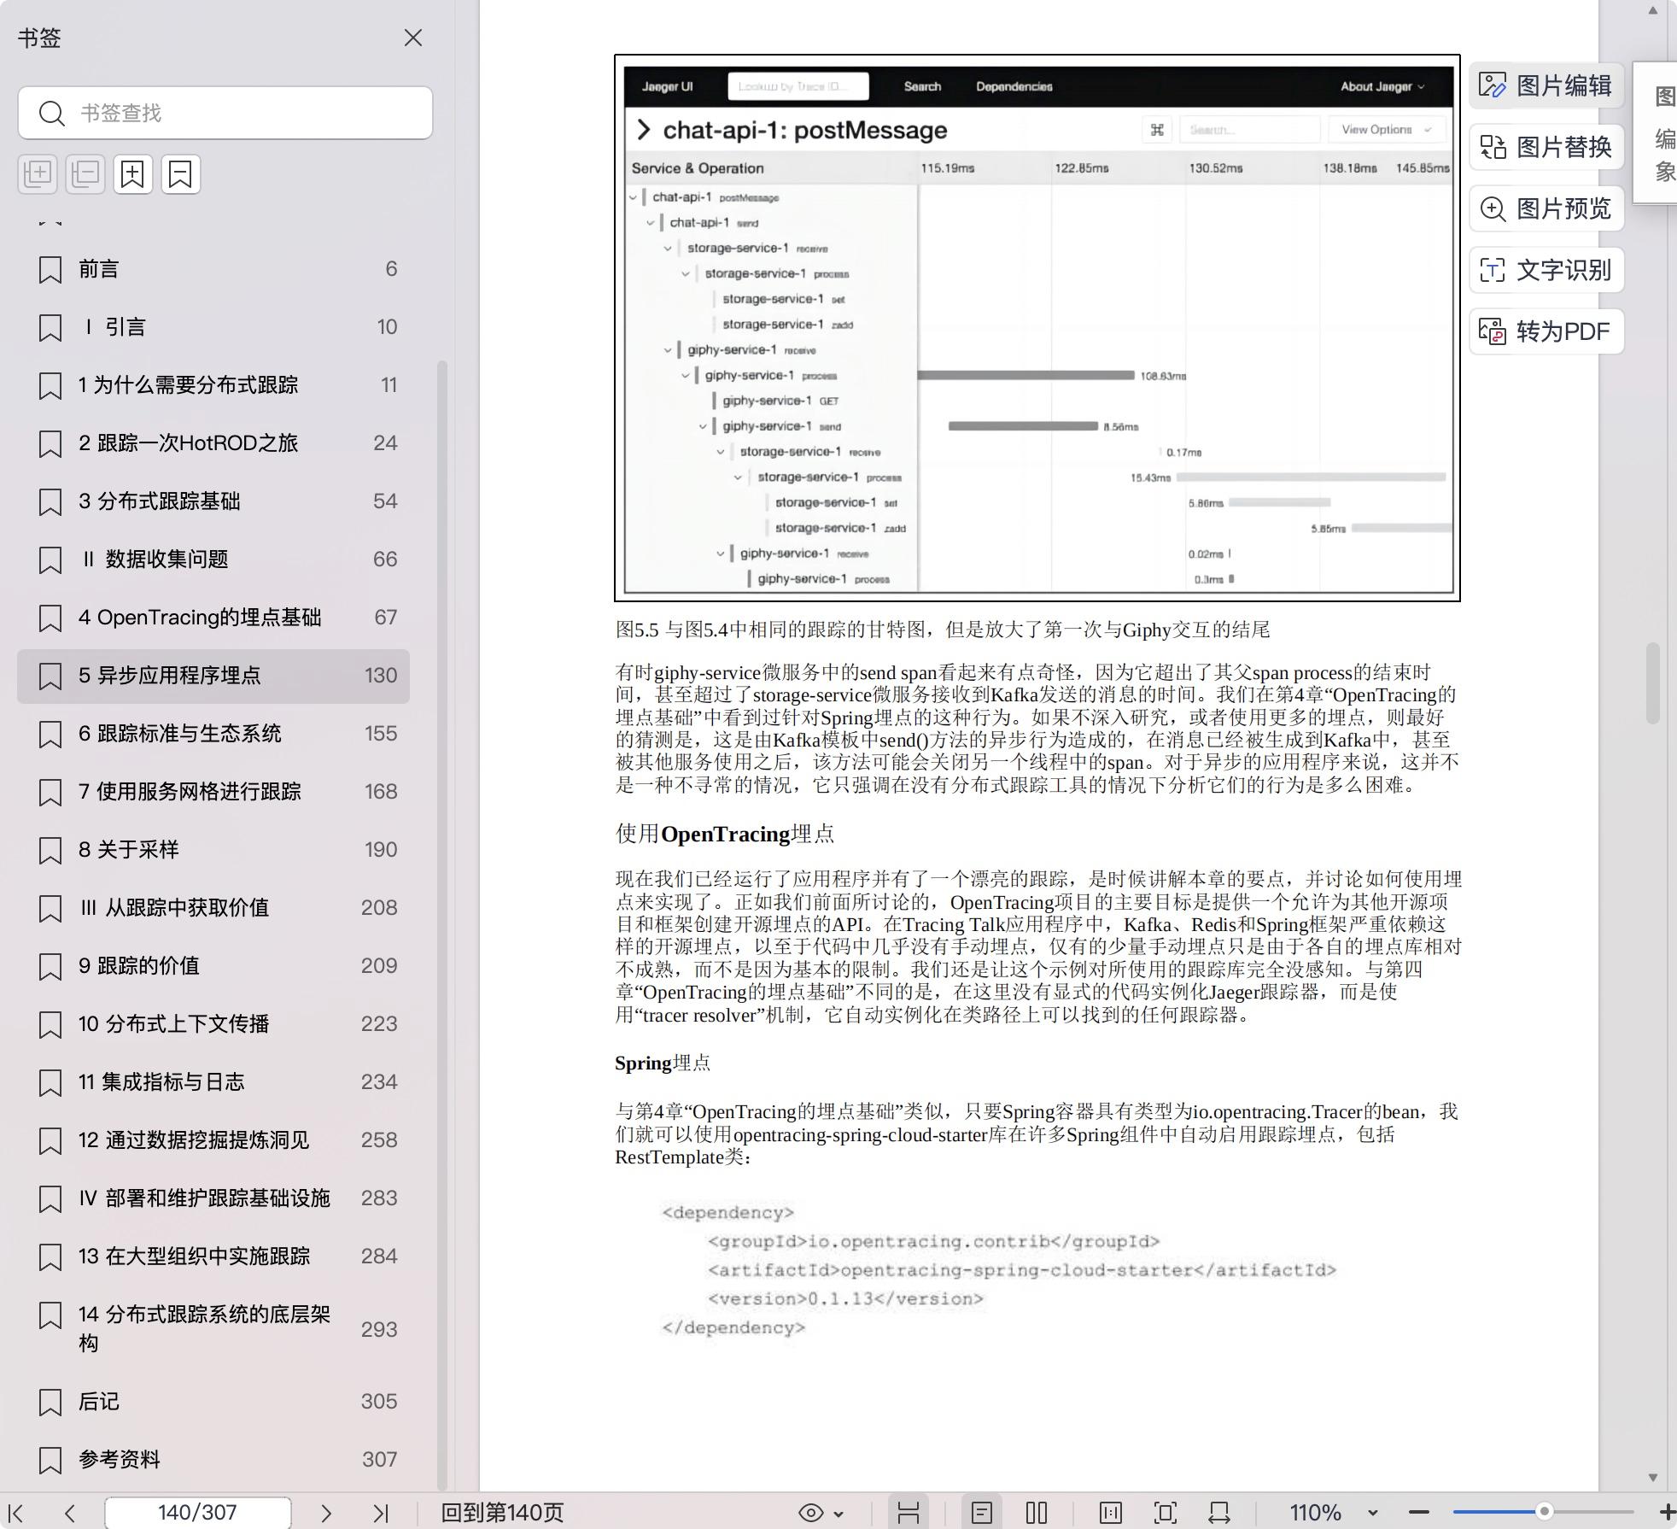This screenshot has height=1529, width=1677.
Task: Jump to 2 跟踪一次HotROD之旅
Action: [x=213, y=443]
